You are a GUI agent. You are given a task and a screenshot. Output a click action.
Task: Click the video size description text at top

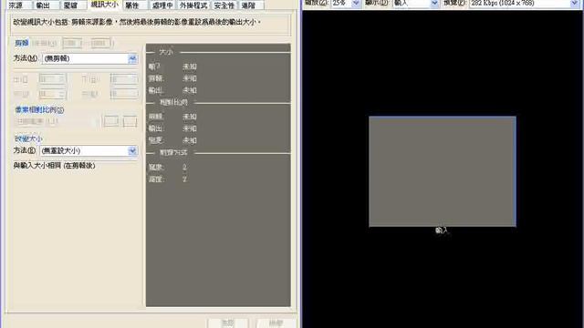pyautogui.click(x=137, y=22)
